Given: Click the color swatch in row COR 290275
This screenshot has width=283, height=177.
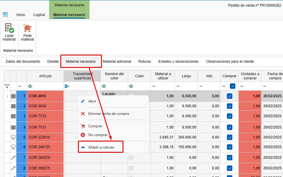Looking at the screenshot, I should [131, 168].
